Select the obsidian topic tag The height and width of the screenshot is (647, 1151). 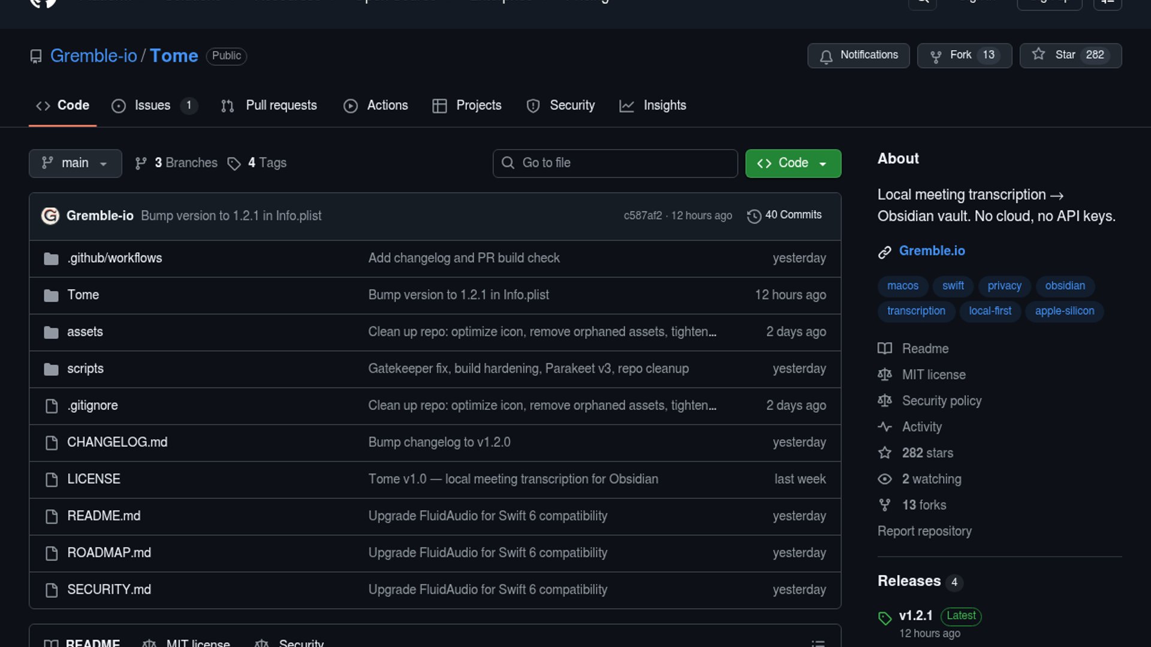pyautogui.click(x=1065, y=286)
